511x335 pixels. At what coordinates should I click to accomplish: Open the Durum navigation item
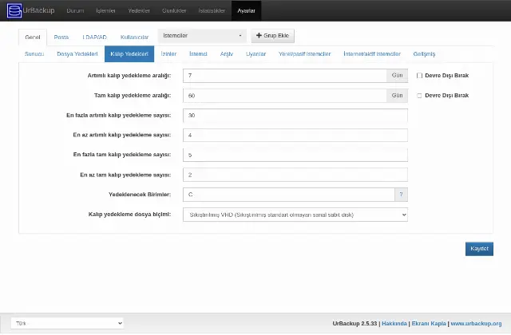(x=75, y=10)
